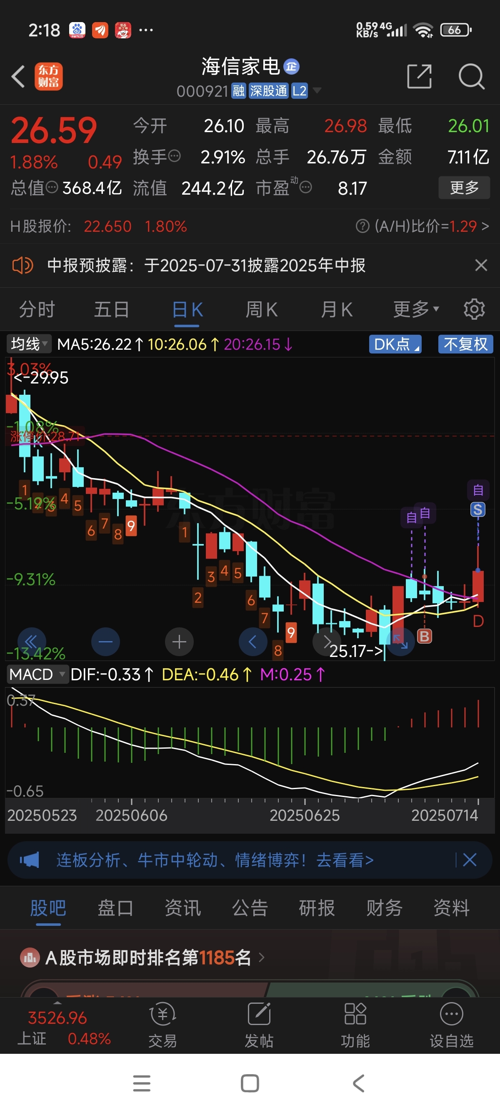500x1113 pixels.
Task: Select the 股吧 tab
Action: [x=48, y=908]
